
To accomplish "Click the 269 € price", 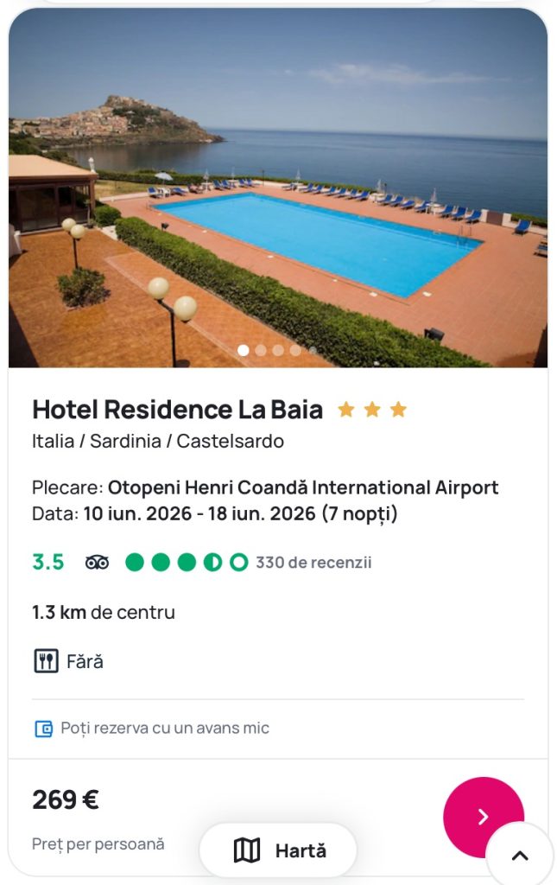I will (x=66, y=800).
